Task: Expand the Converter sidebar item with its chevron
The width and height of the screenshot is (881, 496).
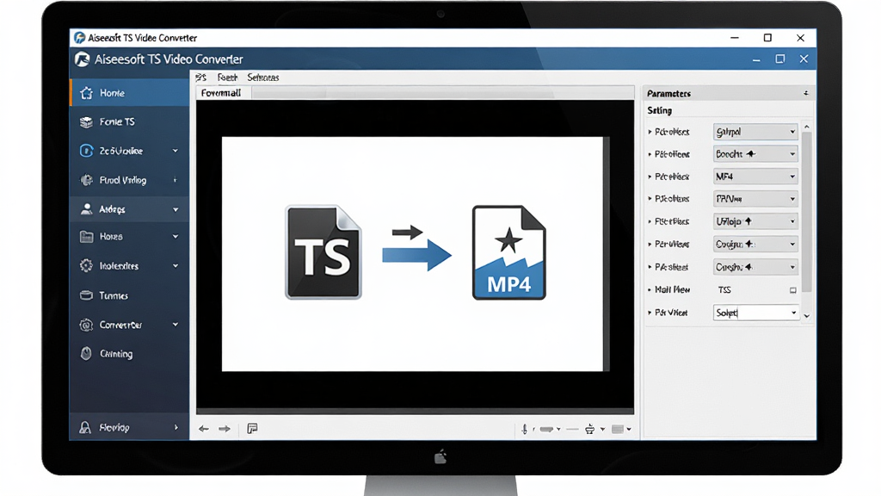Action: [x=176, y=325]
